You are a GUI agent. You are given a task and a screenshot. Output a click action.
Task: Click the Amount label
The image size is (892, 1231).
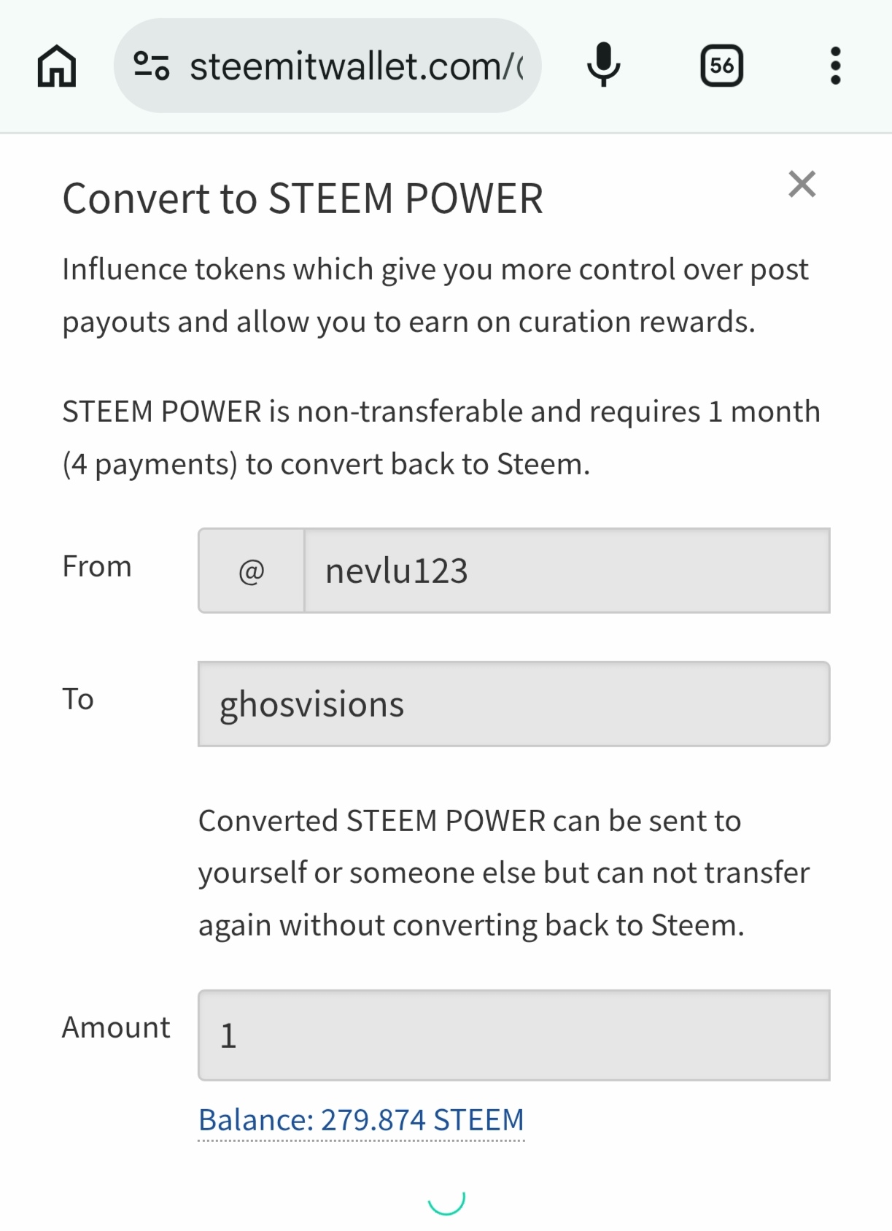(x=116, y=1027)
